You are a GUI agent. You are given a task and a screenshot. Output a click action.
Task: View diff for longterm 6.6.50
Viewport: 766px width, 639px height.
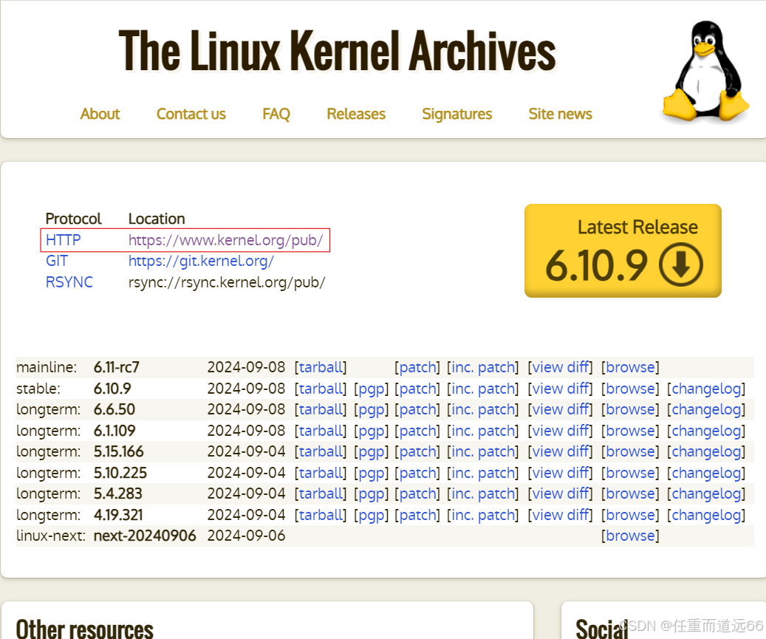coord(561,409)
